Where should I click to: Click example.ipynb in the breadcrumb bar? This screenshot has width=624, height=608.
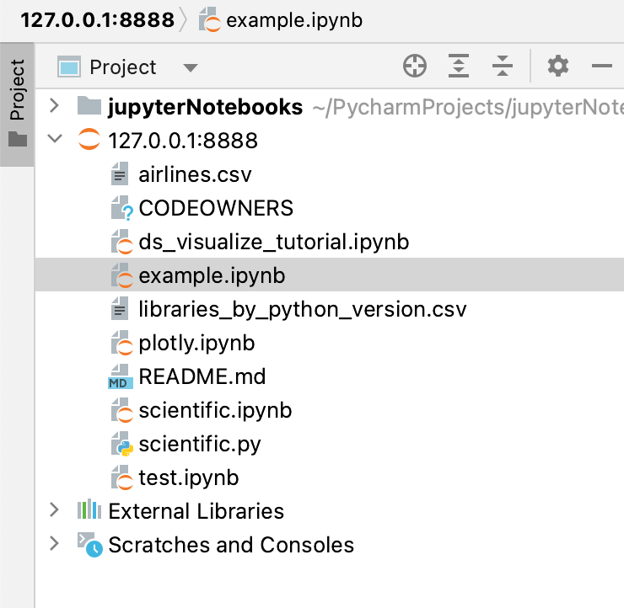[294, 20]
